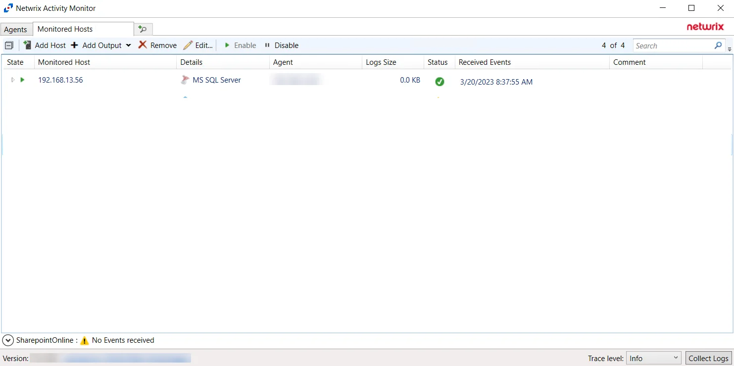
Task: Switch to the Agents tab
Action: 16,30
